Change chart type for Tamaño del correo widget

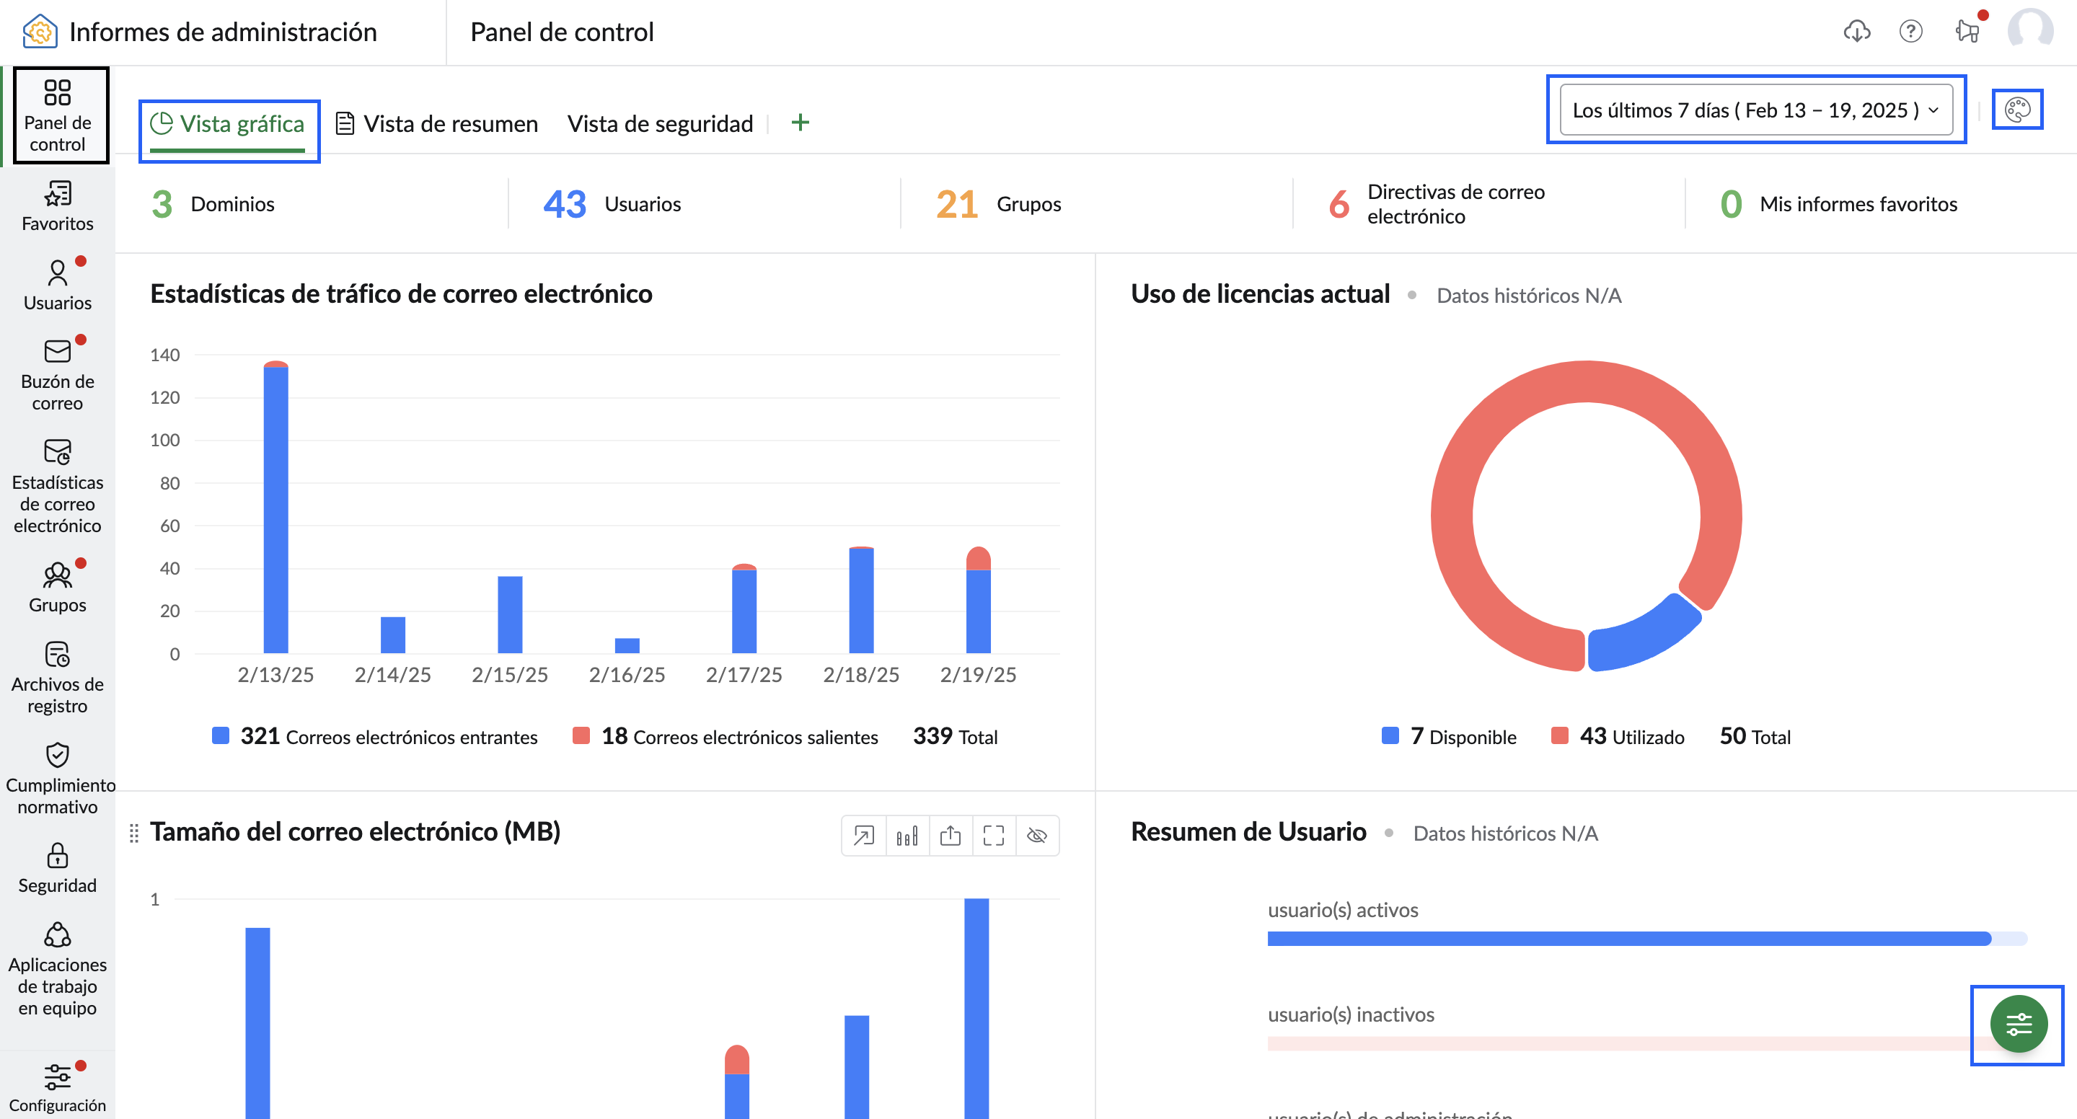[x=907, y=835]
